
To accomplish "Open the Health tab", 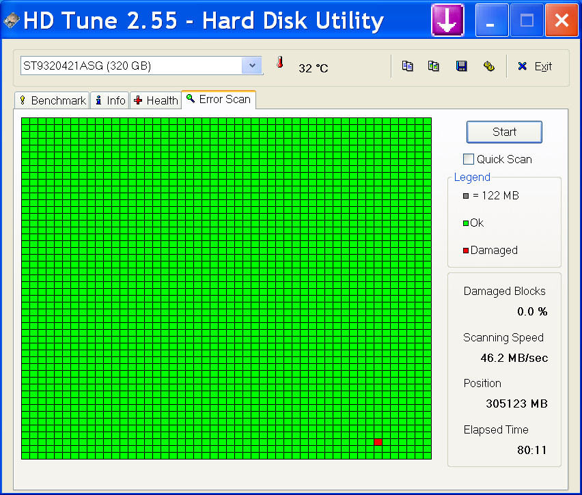I will click(156, 100).
